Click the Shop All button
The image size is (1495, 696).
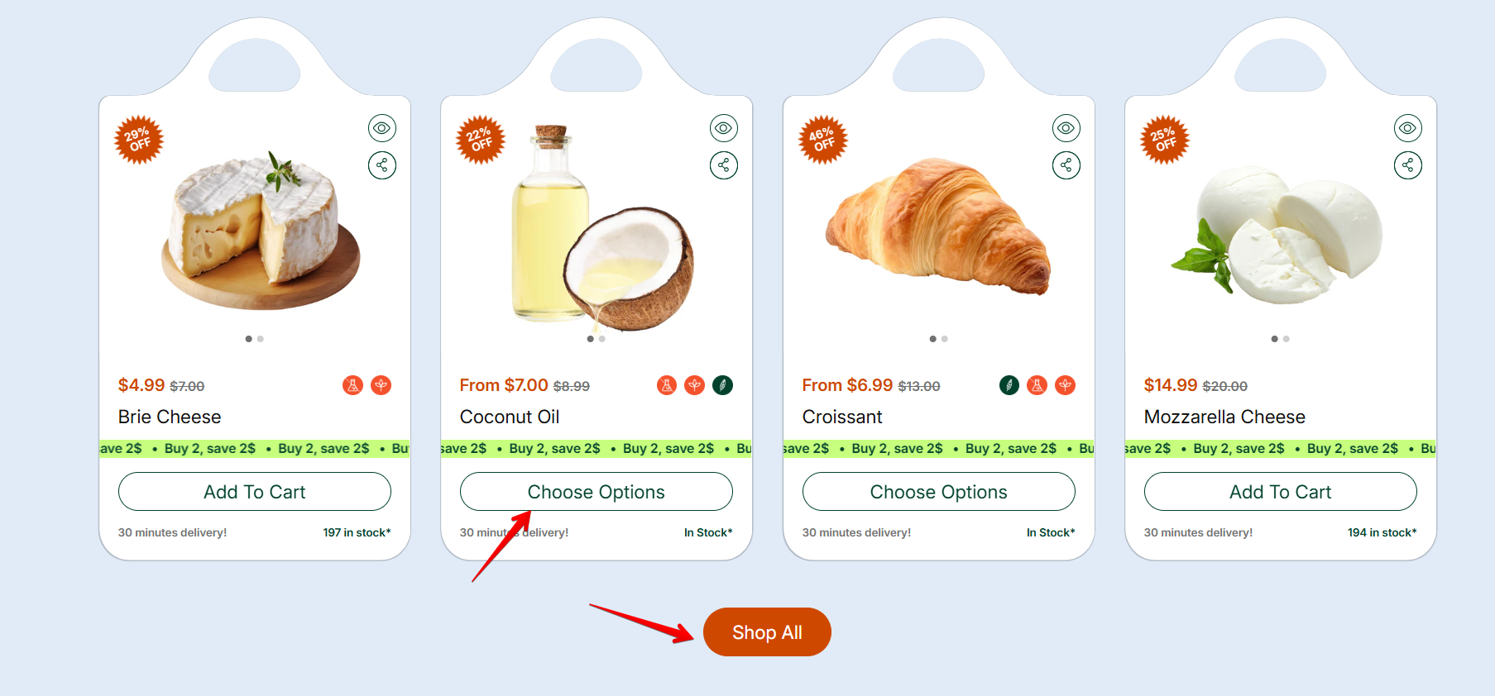pos(767,632)
